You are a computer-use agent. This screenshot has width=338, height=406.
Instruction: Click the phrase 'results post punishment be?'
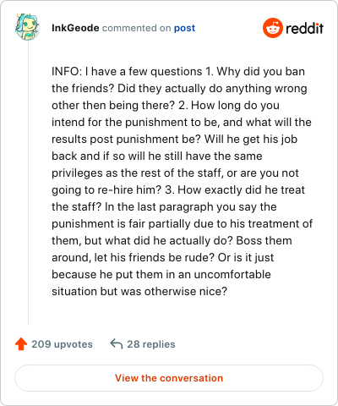[x=127, y=139]
